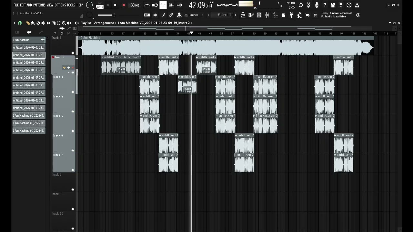Toggle typing keyboard to piano icon
The width and height of the screenshot is (413, 232).
click(x=147, y=15)
